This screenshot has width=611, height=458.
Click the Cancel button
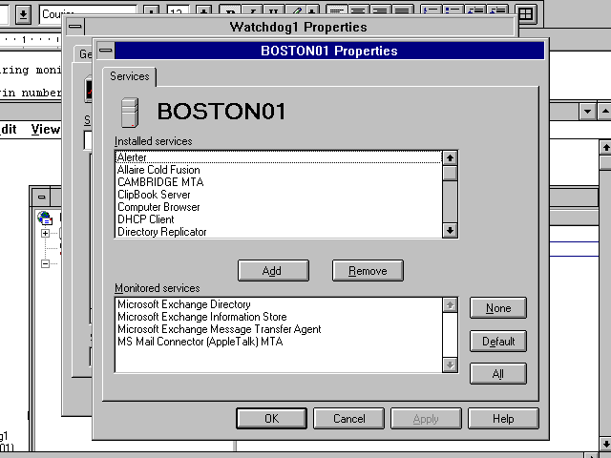point(348,419)
